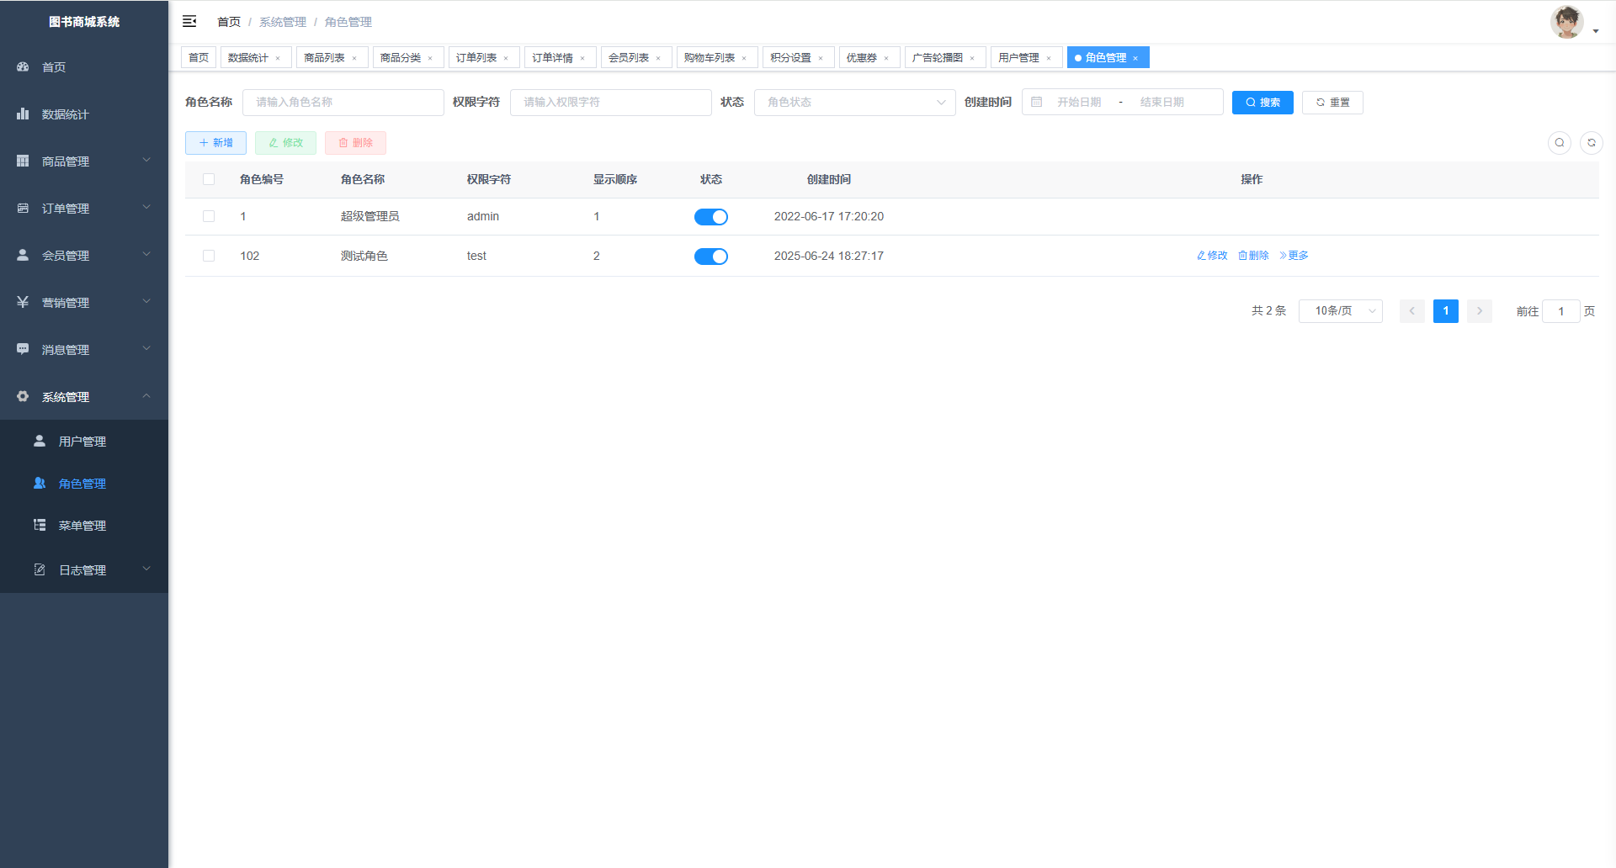Switch to the 用户管理 tab
The width and height of the screenshot is (1616, 868).
point(1018,57)
